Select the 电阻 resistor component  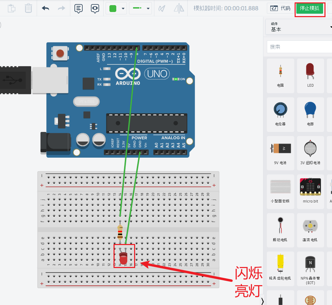tap(280, 76)
